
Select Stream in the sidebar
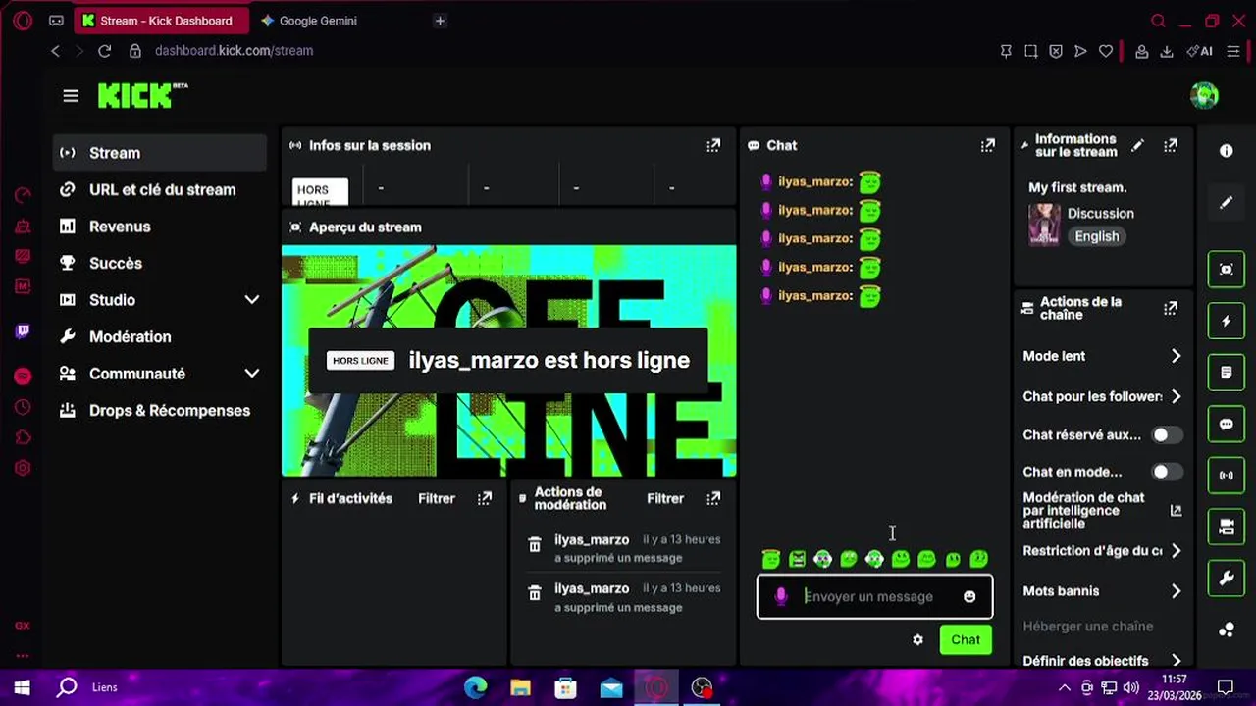click(x=160, y=153)
